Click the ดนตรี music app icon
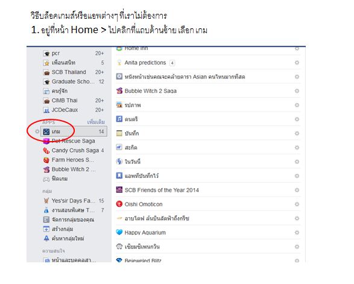Viewport: 354px width, 284px height. (119, 119)
